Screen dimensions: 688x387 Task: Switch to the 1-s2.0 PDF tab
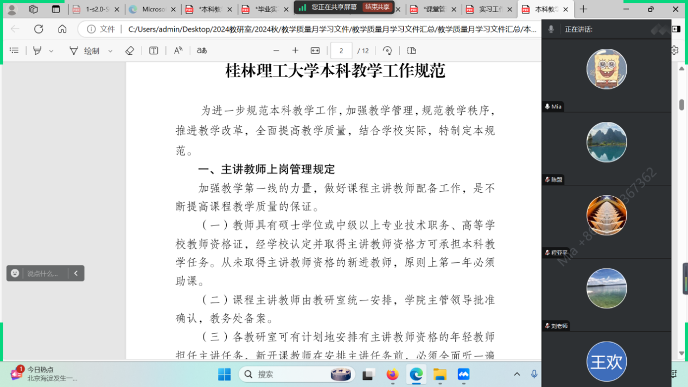tap(95, 9)
